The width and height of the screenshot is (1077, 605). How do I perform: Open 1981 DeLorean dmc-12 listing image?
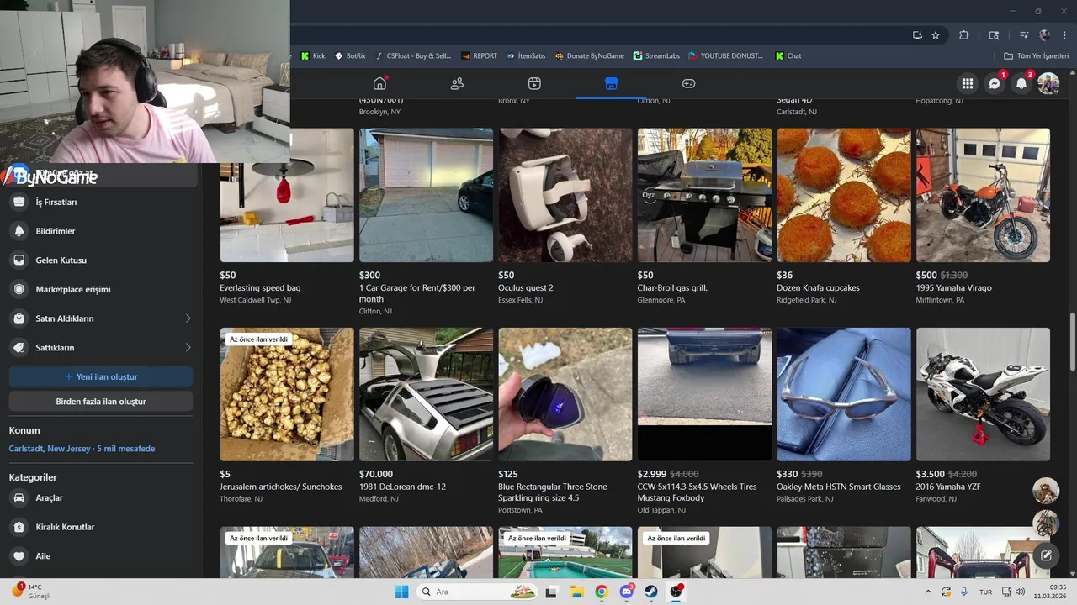coord(426,394)
